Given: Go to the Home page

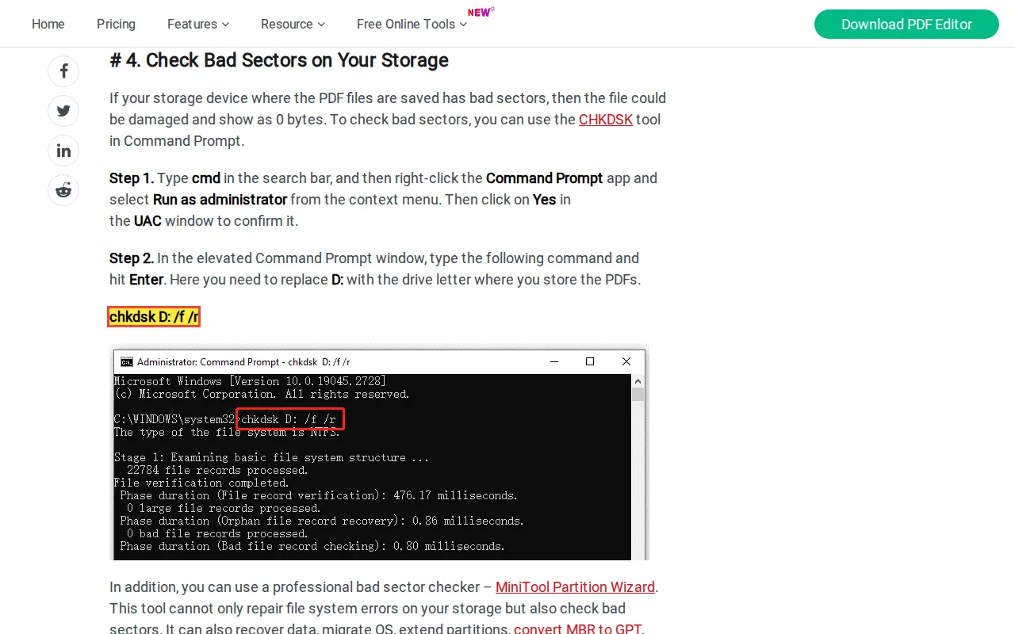Looking at the screenshot, I should tap(48, 24).
